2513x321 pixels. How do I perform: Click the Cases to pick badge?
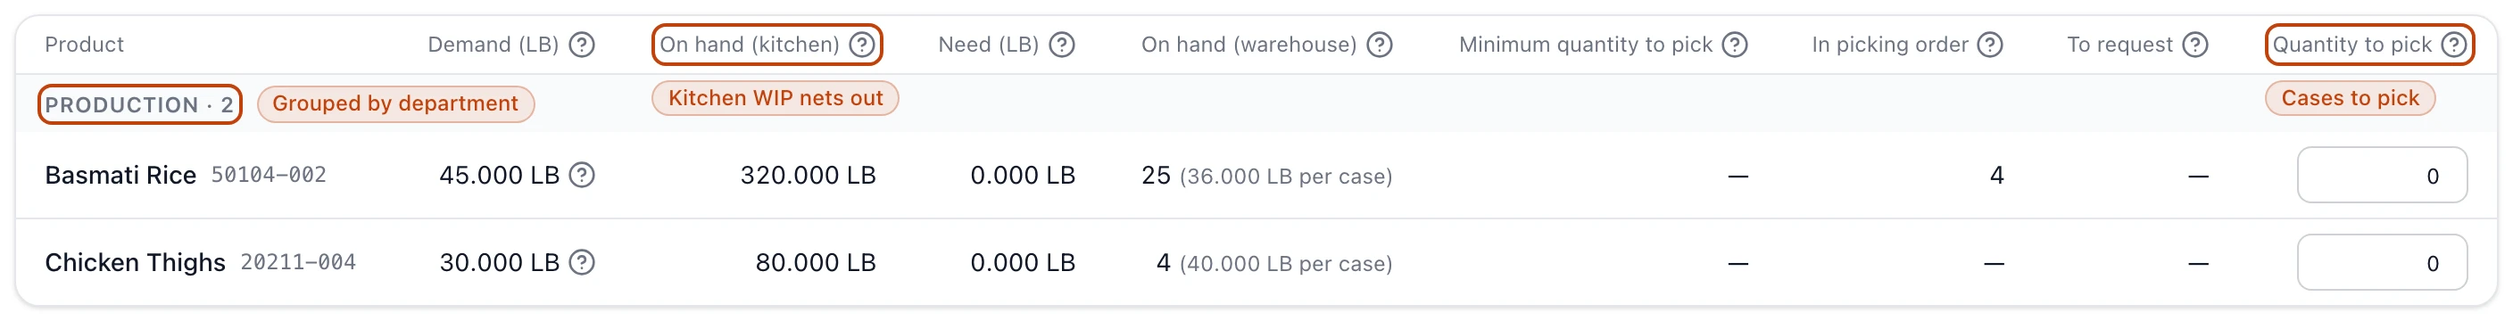point(2349,99)
